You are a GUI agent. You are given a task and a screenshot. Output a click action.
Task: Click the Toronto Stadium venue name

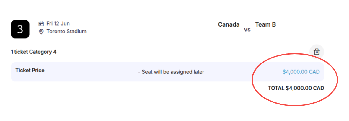tap(66, 31)
